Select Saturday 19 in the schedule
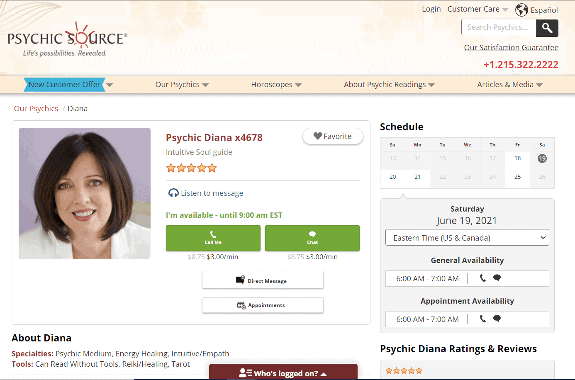Image resolution: width=575 pixels, height=380 pixels. tap(542, 158)
